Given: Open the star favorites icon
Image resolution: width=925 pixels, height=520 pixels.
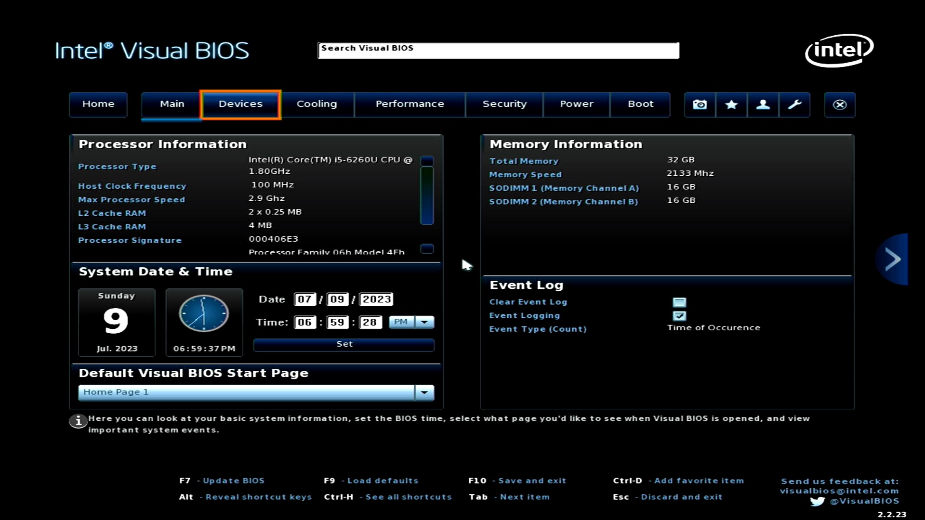Looking at the screenshot, I should [731, 104].
